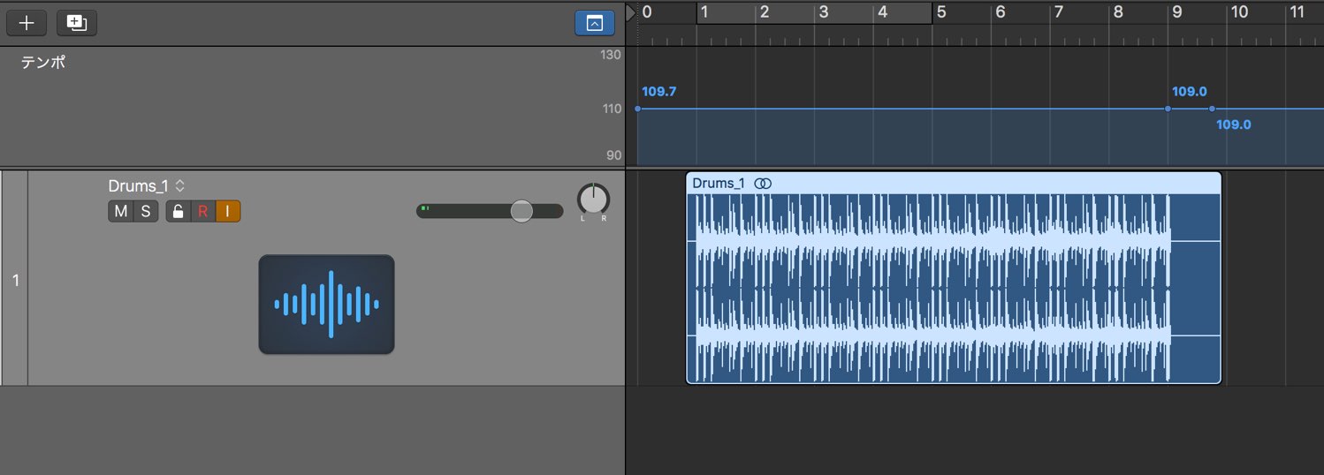Viewport: 1324px width, 475px height.
Task: Open the audio waveform track icon
Action: [x=326, y=305]
